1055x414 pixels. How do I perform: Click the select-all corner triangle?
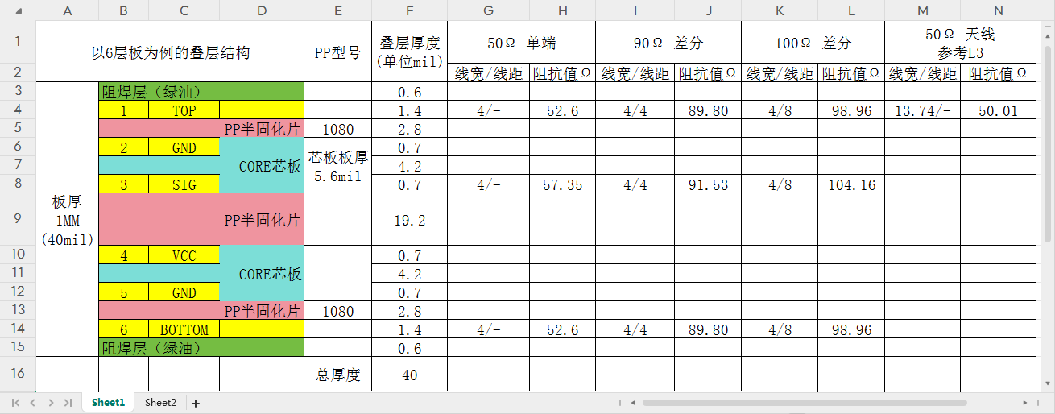pos(19,10)
